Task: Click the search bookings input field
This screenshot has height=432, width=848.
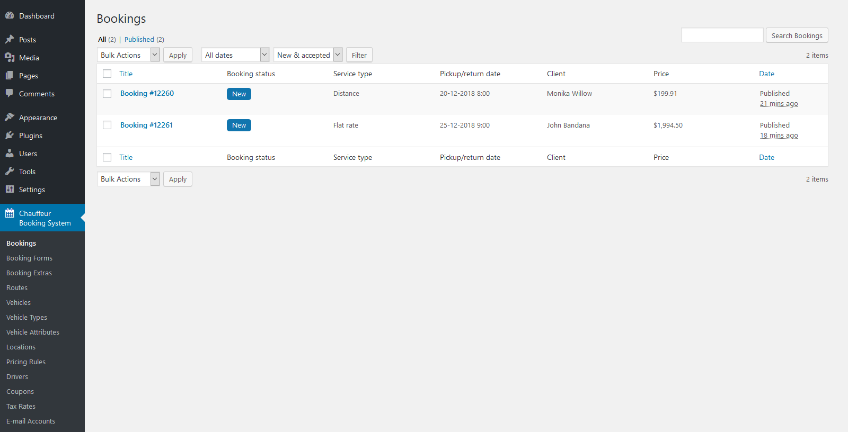Action: (722, 35)
